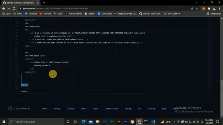Screen dimensions: 223x125
Task: Open the Chrome profile avatar
Action: point(214,9)
